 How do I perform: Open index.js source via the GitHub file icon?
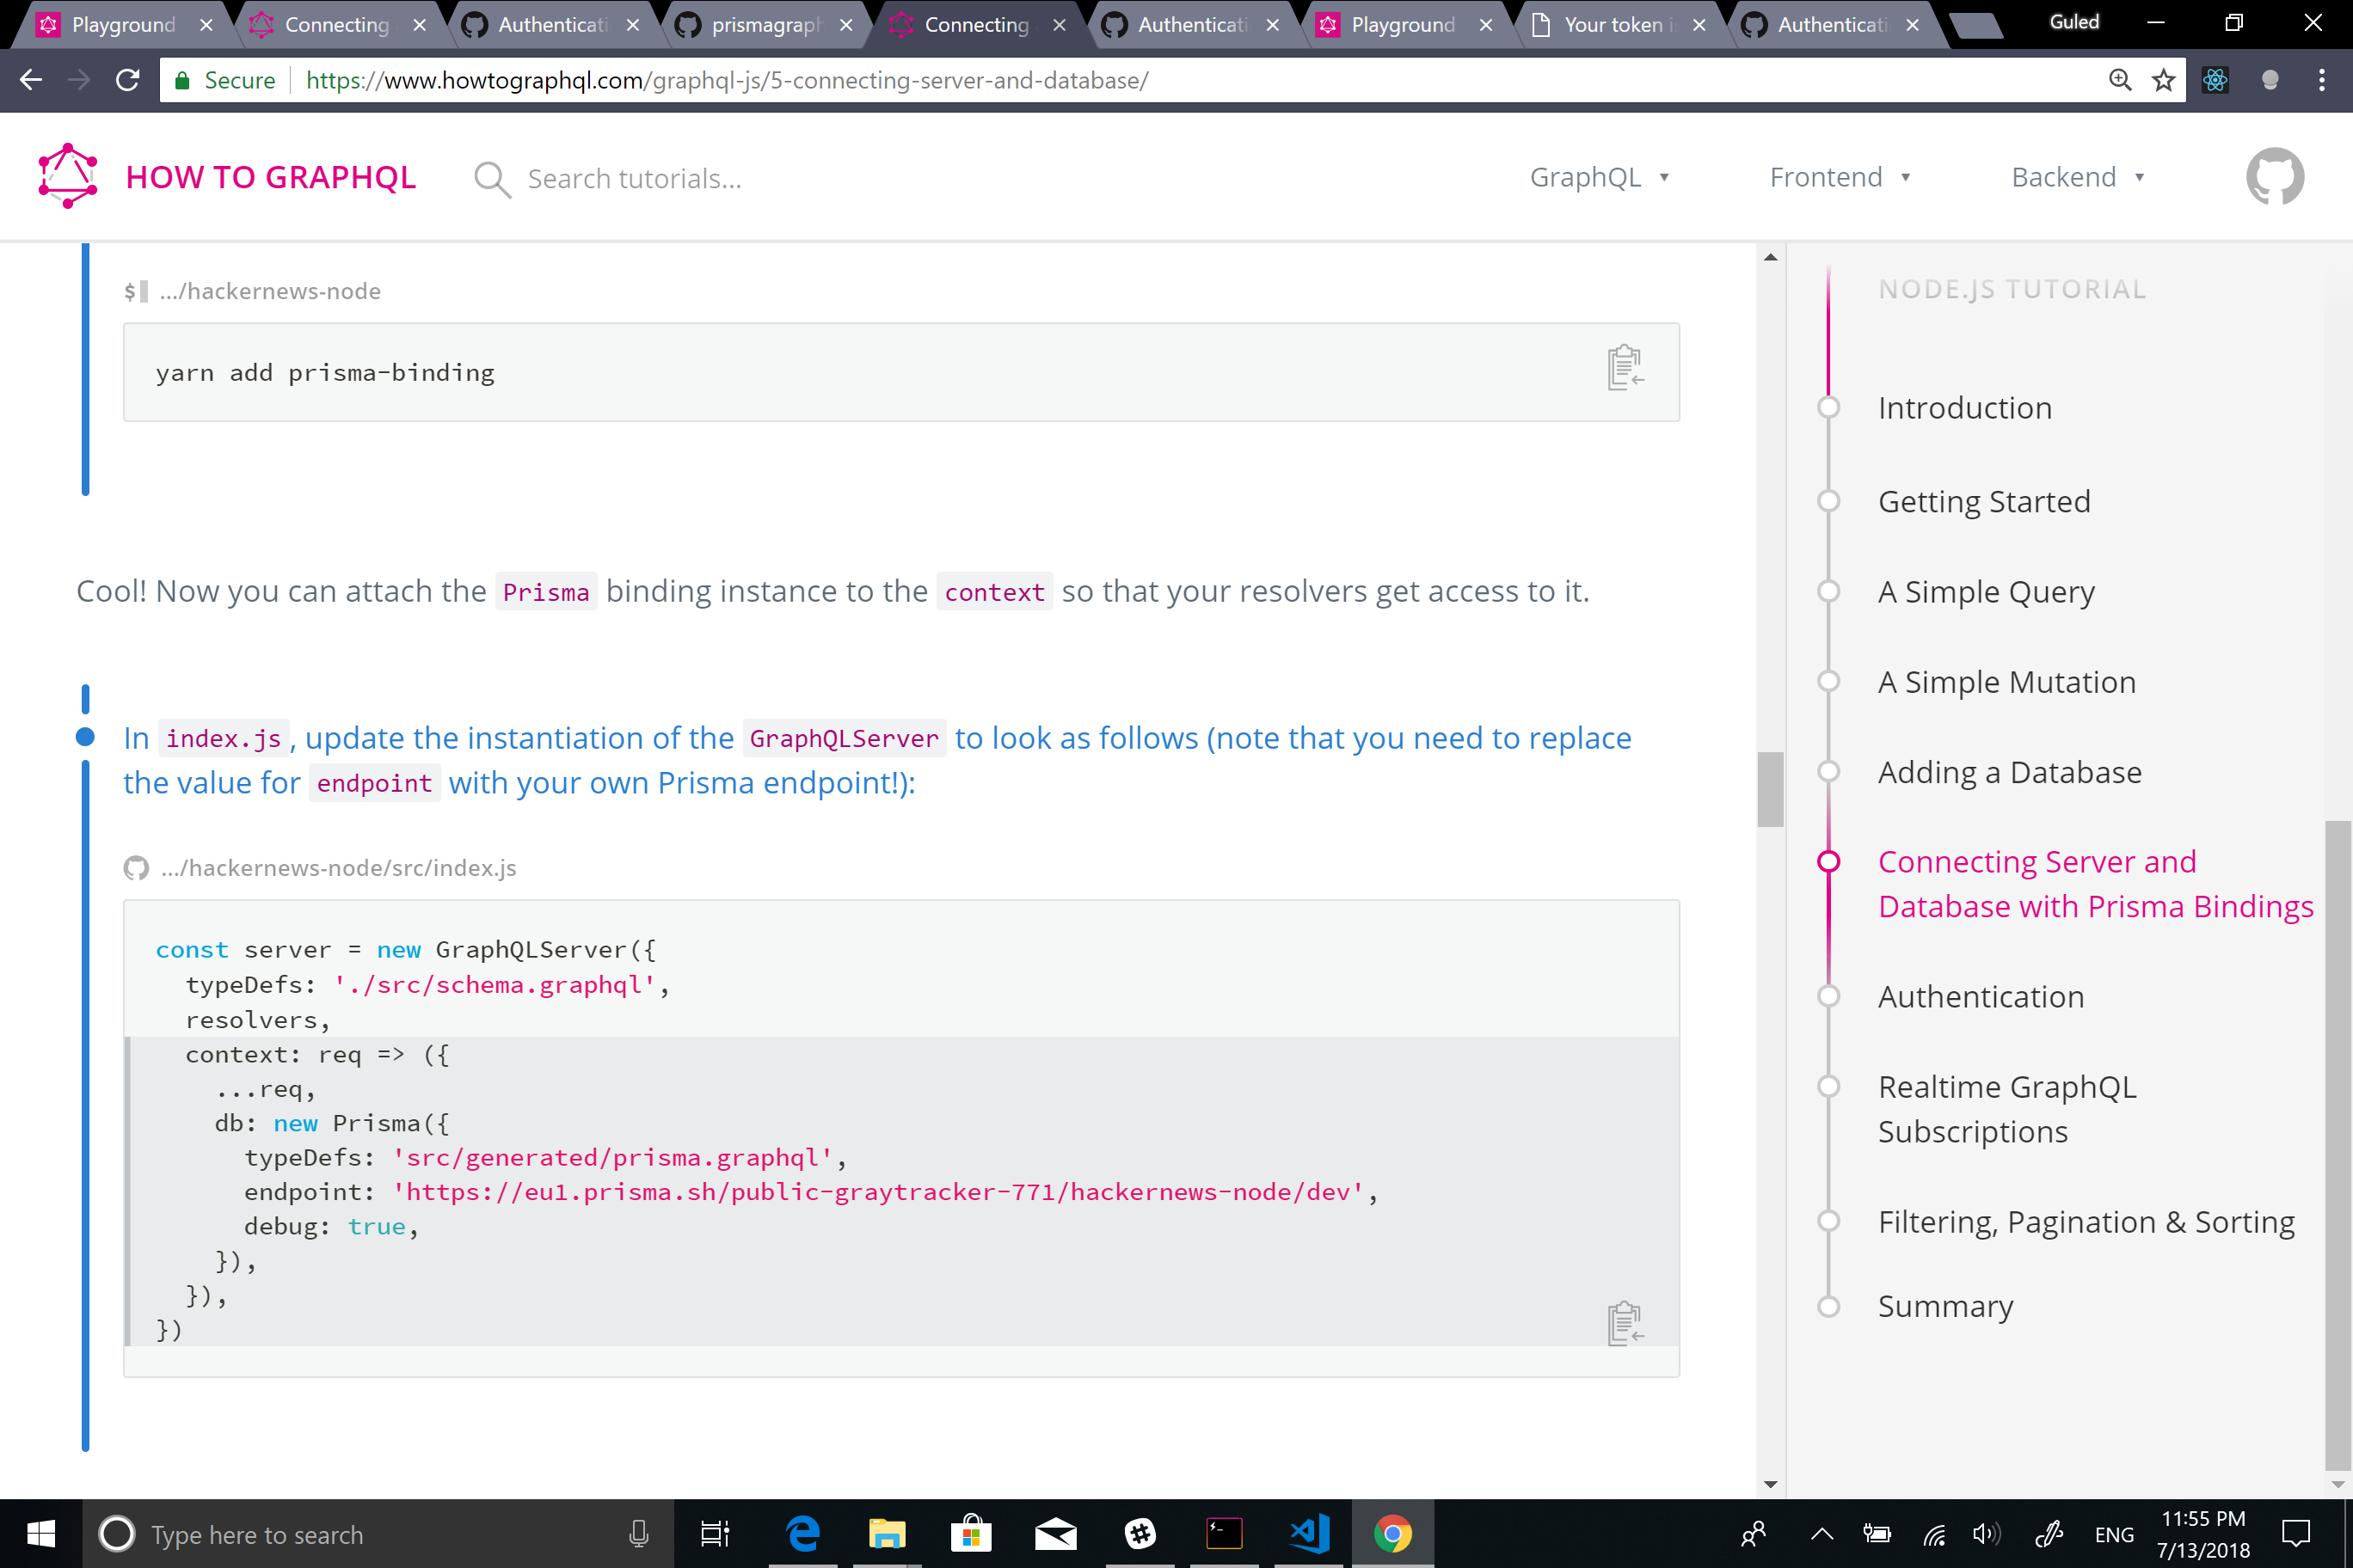click(136, 867)
